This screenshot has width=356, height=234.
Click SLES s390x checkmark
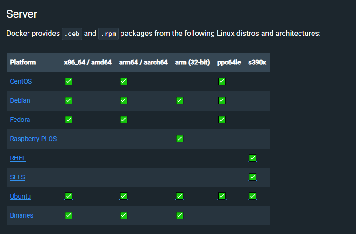point(253,177)
